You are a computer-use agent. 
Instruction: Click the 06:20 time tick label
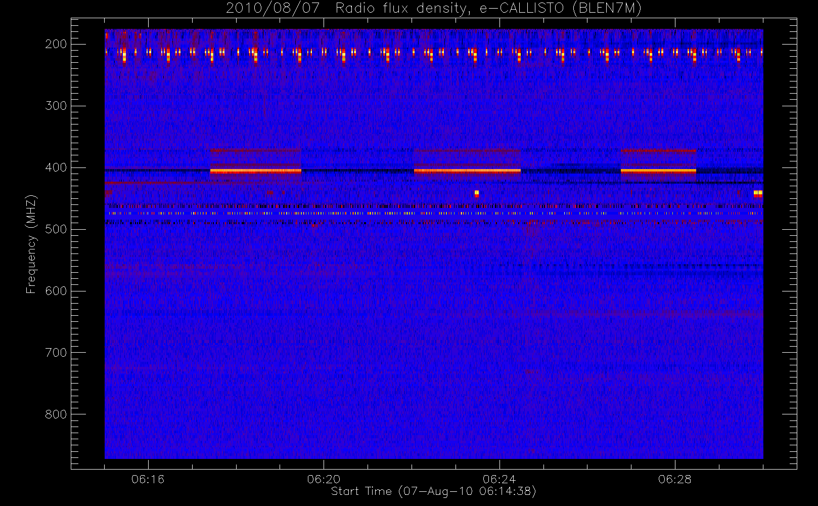324,479
